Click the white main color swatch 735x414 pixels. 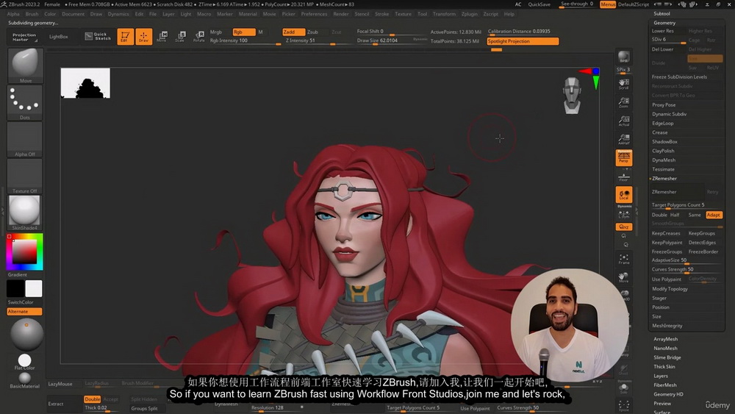[34, 288]
